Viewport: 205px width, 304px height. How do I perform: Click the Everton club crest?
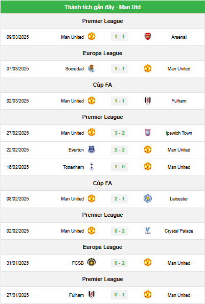pos(92,149)
